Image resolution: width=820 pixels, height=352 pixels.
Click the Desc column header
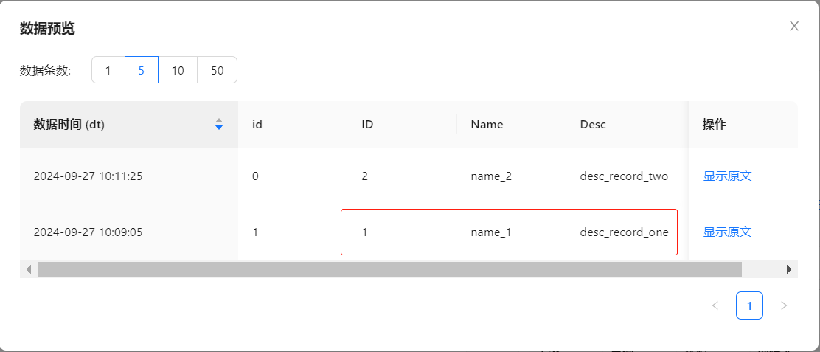click(593, 125)
